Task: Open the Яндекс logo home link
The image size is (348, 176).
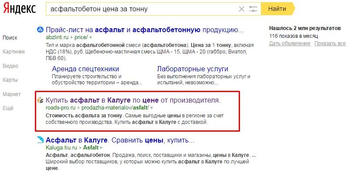Action: 20,9
